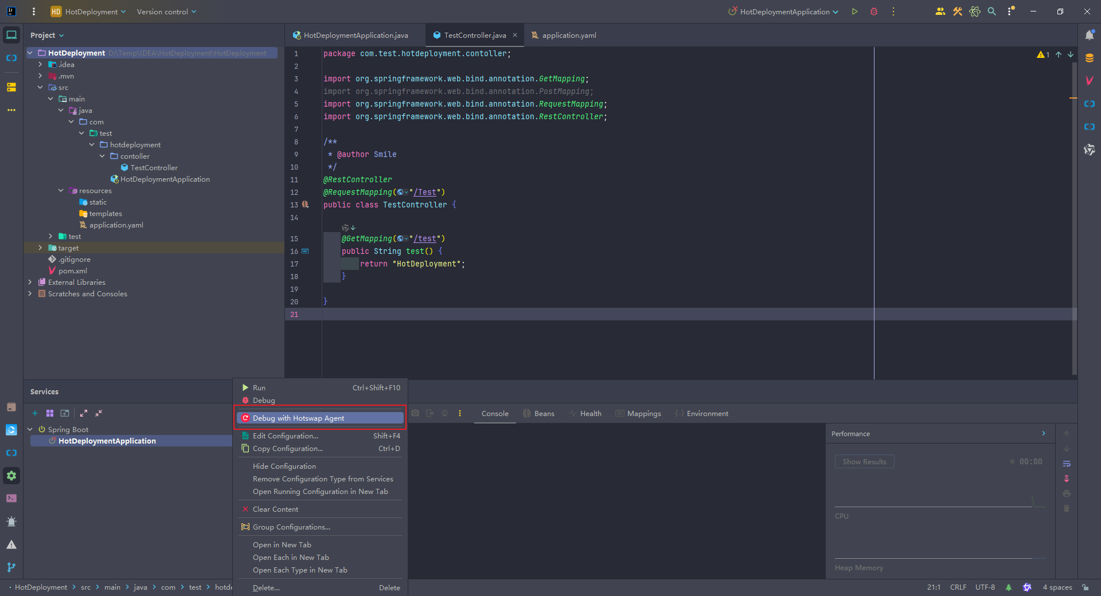Viewport: 1101px width, 596px height.
Task: Collapse the Performance panel chevron
Action: (x=1044, y=434)
